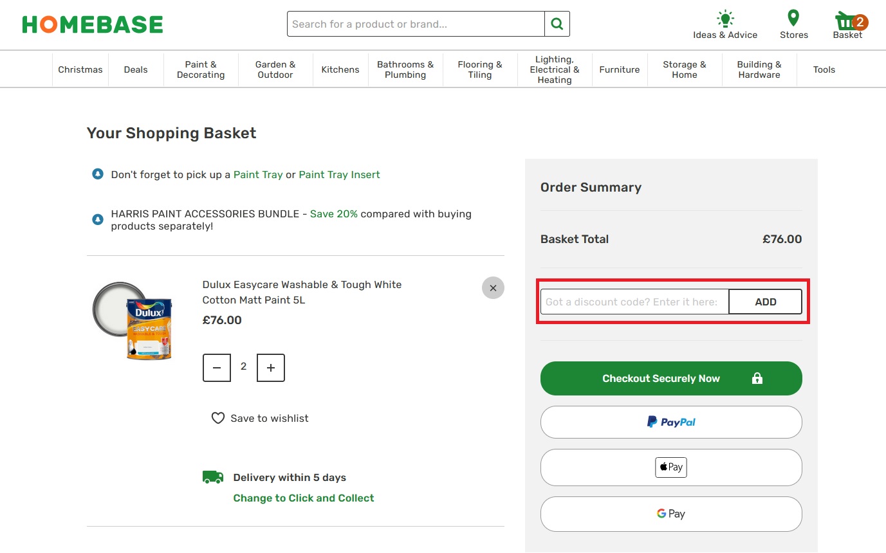Image resolution: width=886 pixels, height=553 pixels.
Task: Click the green delivery truck icon
Action: click(x=213, y=477)
